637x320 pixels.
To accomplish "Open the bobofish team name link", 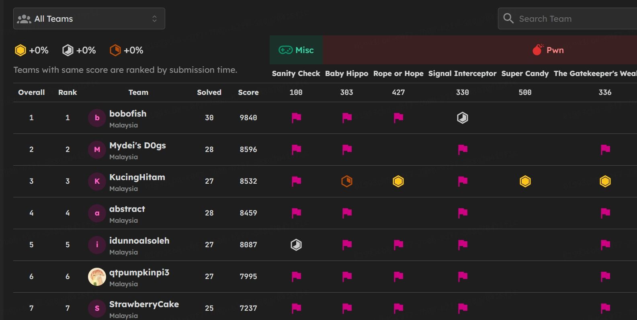I will (128, 114).
